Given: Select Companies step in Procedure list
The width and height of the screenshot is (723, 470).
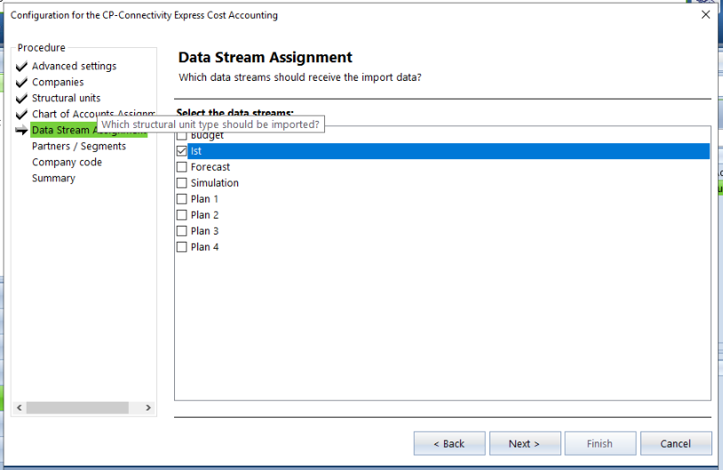Looking at the screenshot, I should [x=58, y=82].
